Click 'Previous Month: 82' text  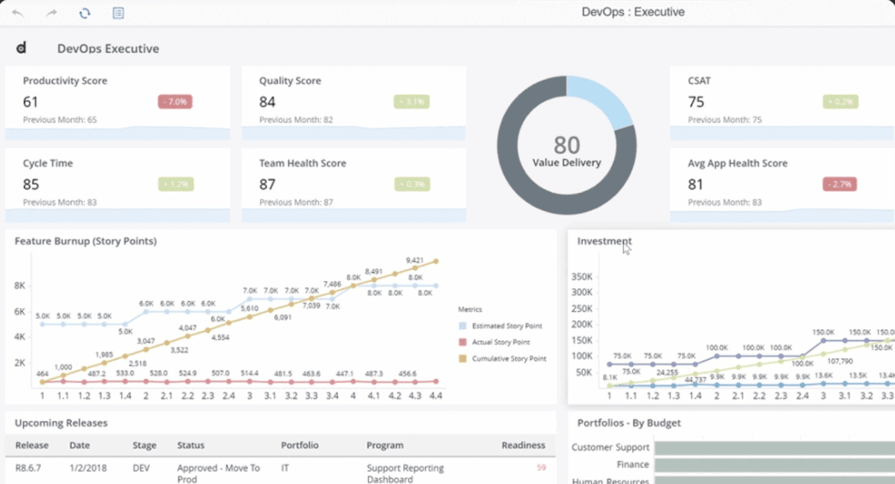[296, 120]
